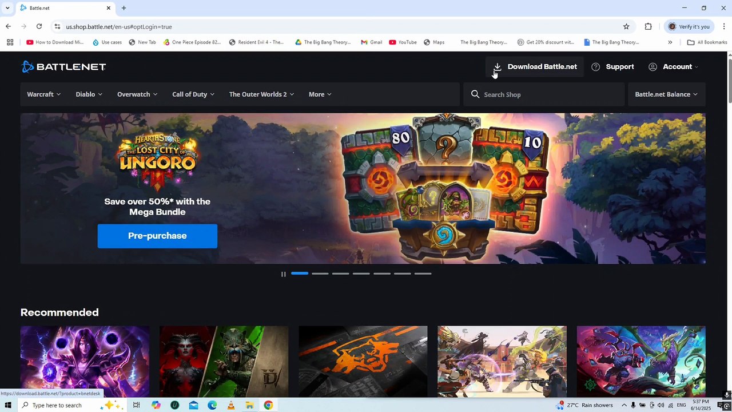732x412 pixels.
Task: Open Copilot from the taskbar
Action: click(156, 405)
